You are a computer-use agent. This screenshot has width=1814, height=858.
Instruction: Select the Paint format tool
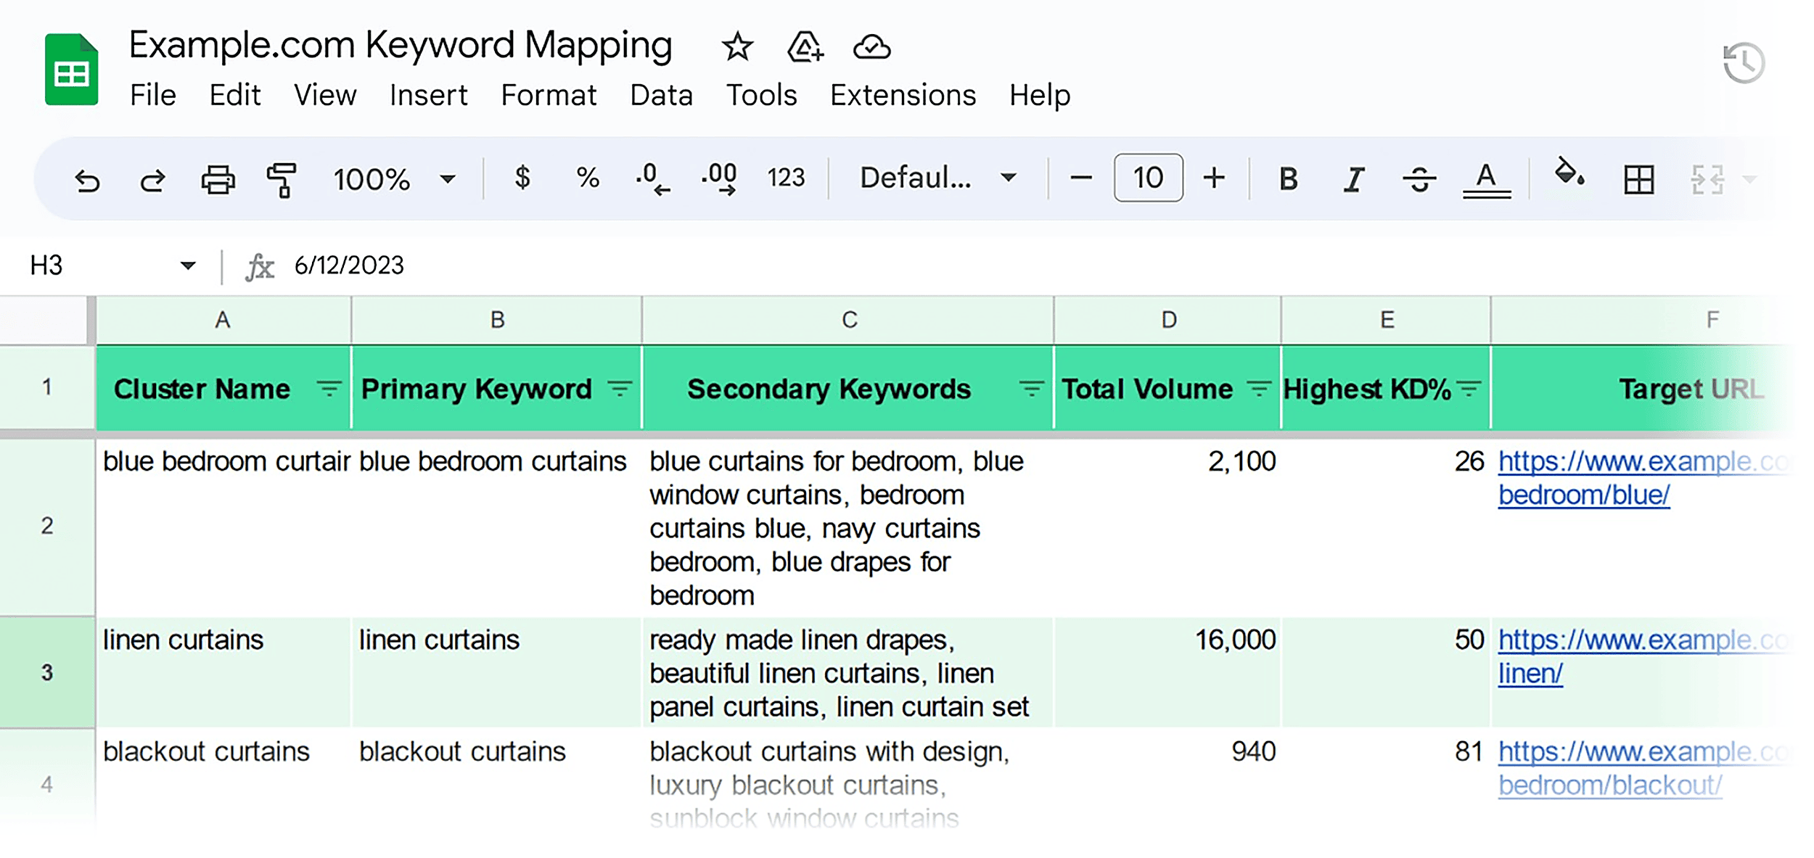pos(282,181)
